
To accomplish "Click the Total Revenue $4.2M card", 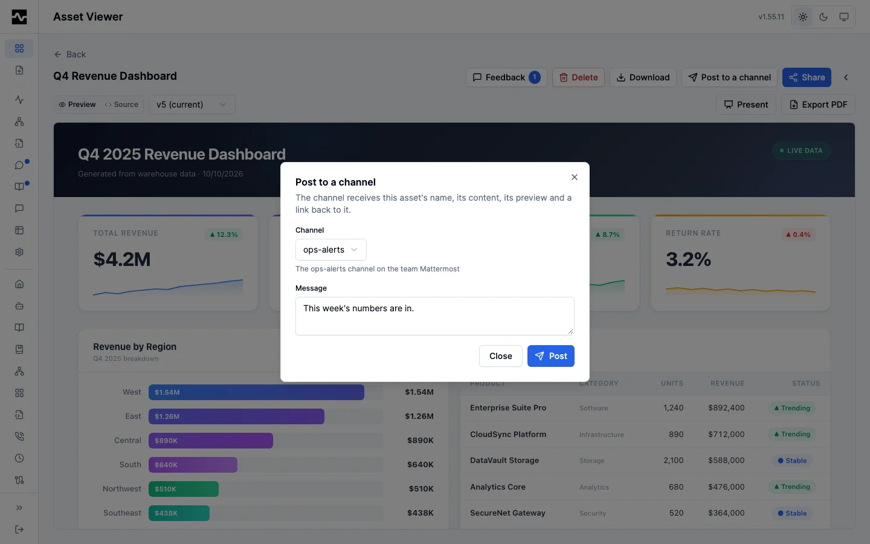I will click(x=168, y=263).
